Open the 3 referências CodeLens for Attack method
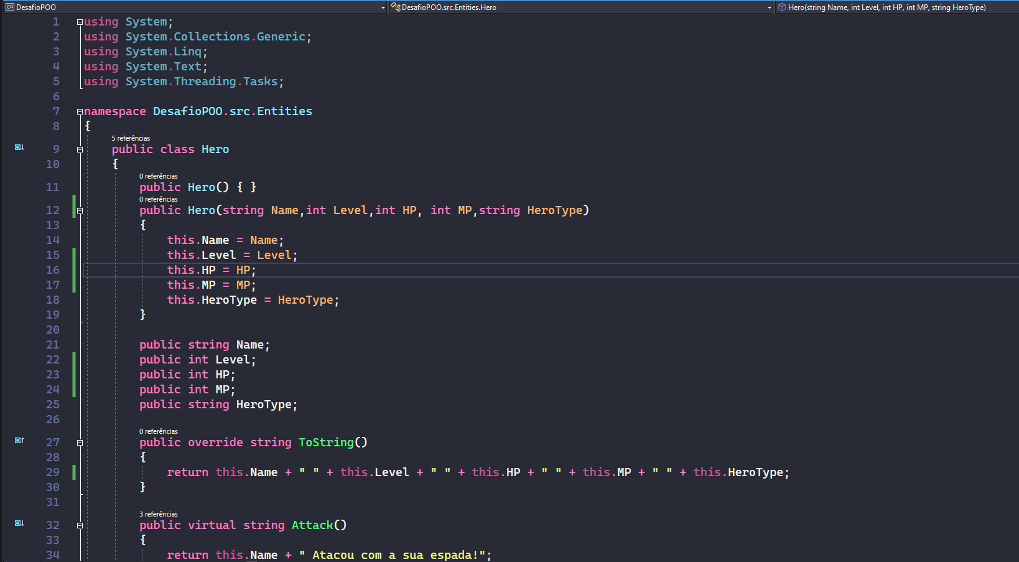Viewport: 1019px width, 562px height. [159, 513]
